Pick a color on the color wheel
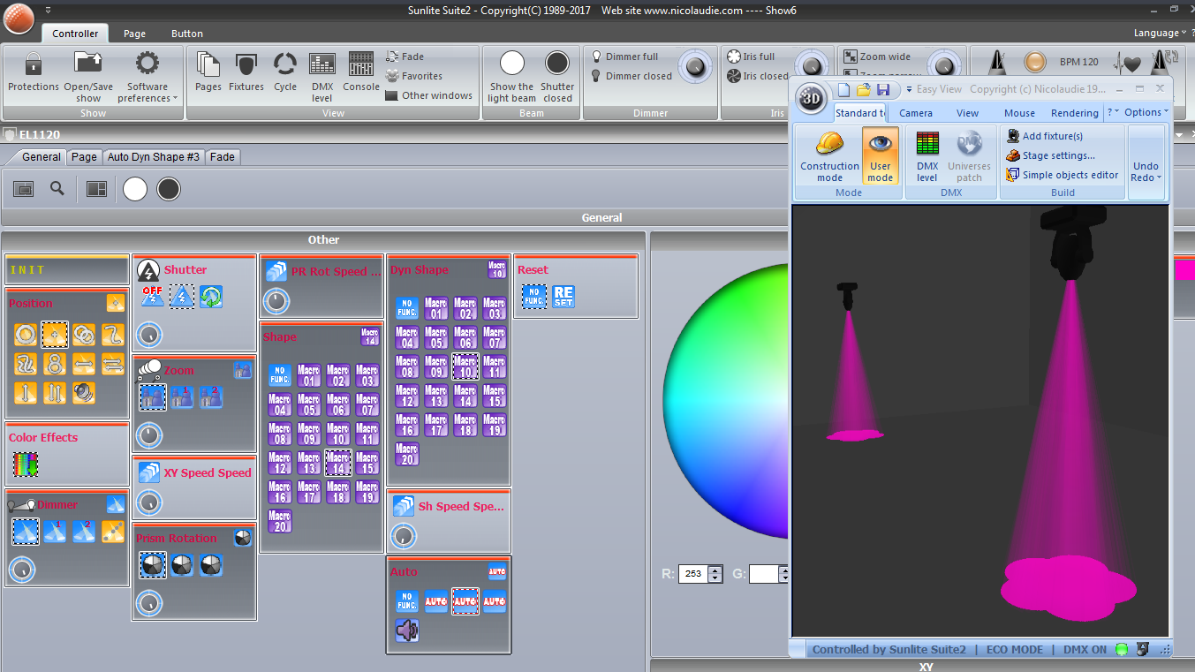Viewport: 1195px width, 672px height. tap(726, 402)
